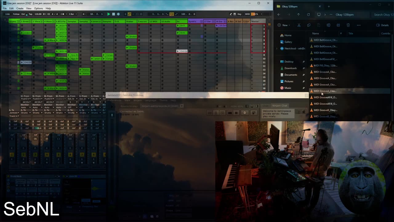The height and width of the screenshot is (222, 394).
Task: Unfold the 17 Dar track header arrow
Action: (x=213, y=21)
